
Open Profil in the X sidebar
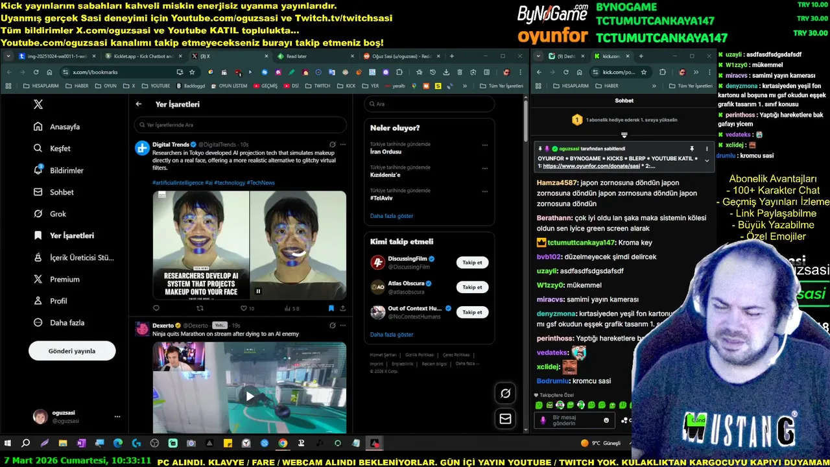(x=51, y=301)
